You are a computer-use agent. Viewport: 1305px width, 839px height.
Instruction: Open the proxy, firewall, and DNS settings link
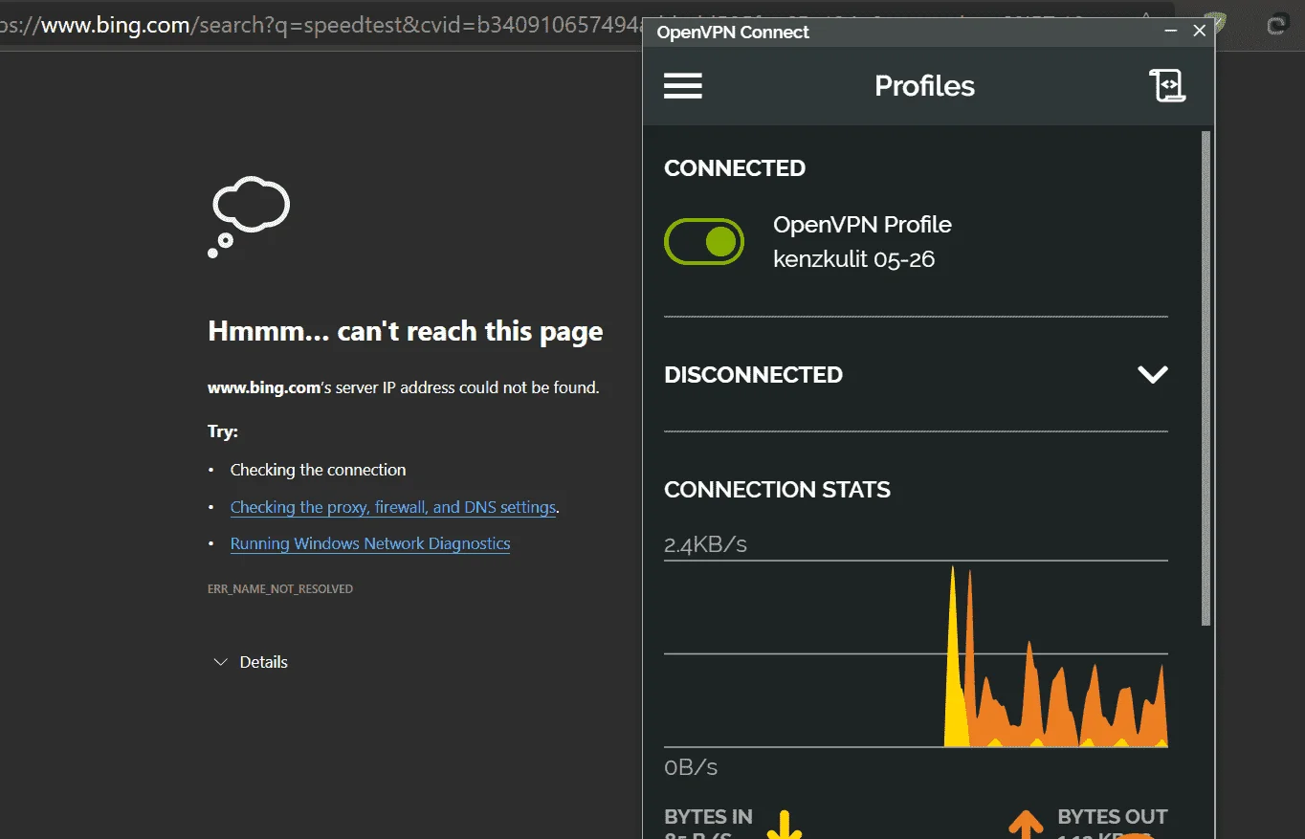(393, 507)
